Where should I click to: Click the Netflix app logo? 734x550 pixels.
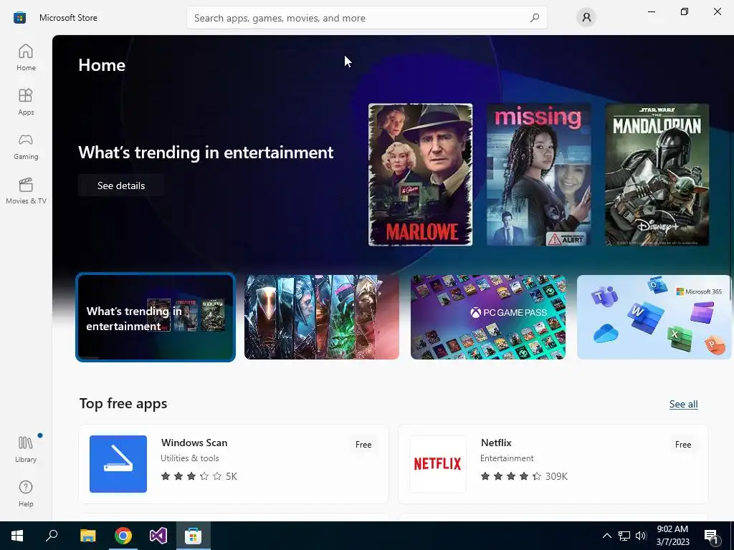[x=438, y=464]
